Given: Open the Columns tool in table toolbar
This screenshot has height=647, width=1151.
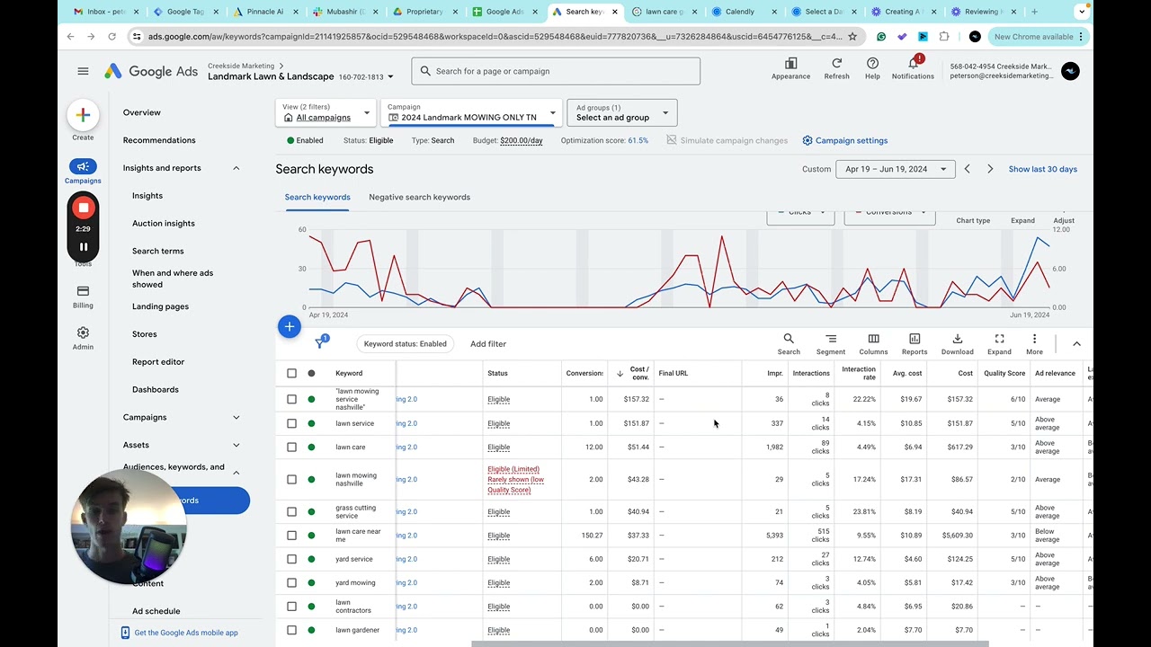Looking at the screenshot, I should (873, 339).
